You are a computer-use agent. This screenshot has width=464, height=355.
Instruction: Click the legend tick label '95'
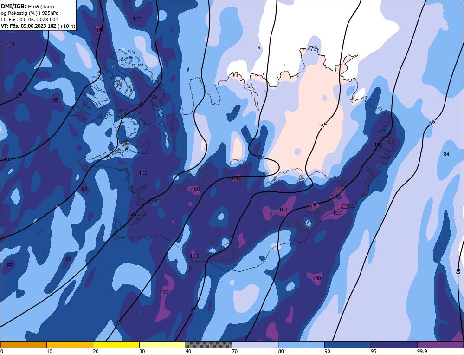(374, 351)
